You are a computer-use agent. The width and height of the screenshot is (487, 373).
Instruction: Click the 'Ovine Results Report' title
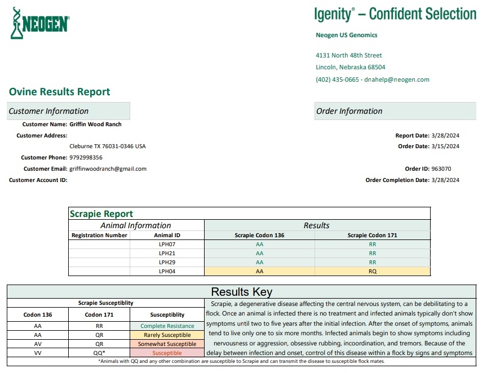59,92
